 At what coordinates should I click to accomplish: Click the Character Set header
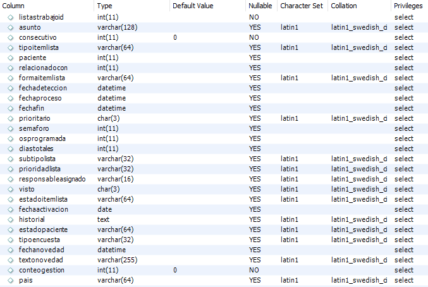point(302,6)
